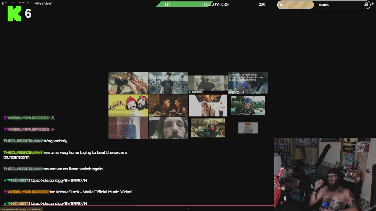The height and width of the screenshot is (211, 376).
Task: Click the green verified badge on the last KICKBOT message
Action: point(9,203)
